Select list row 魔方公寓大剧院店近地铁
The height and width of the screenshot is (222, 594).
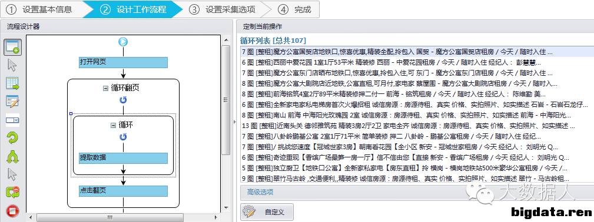417,83
